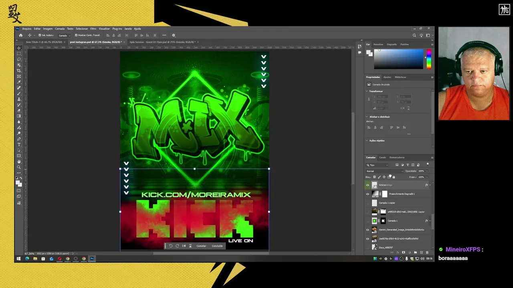Click the add layer mask icon
Viewport: 513px width, 288px height.
(x=404, y=252)
